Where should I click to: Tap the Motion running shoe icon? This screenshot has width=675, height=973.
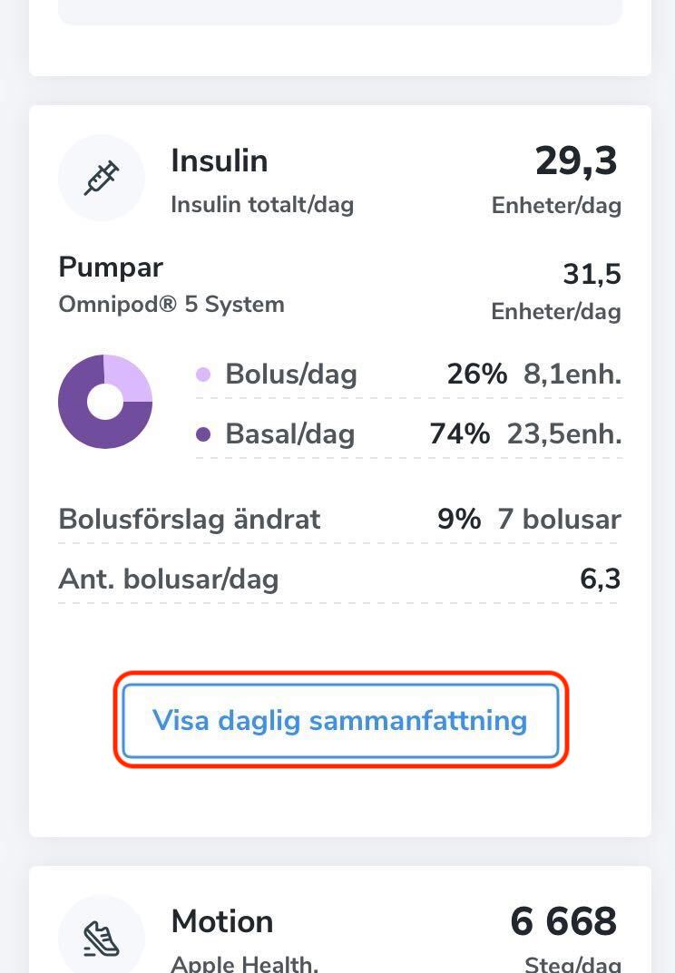[102, 938]
